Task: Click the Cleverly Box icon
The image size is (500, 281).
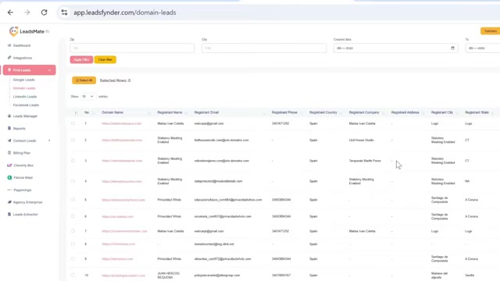Action: coord(9,165)
